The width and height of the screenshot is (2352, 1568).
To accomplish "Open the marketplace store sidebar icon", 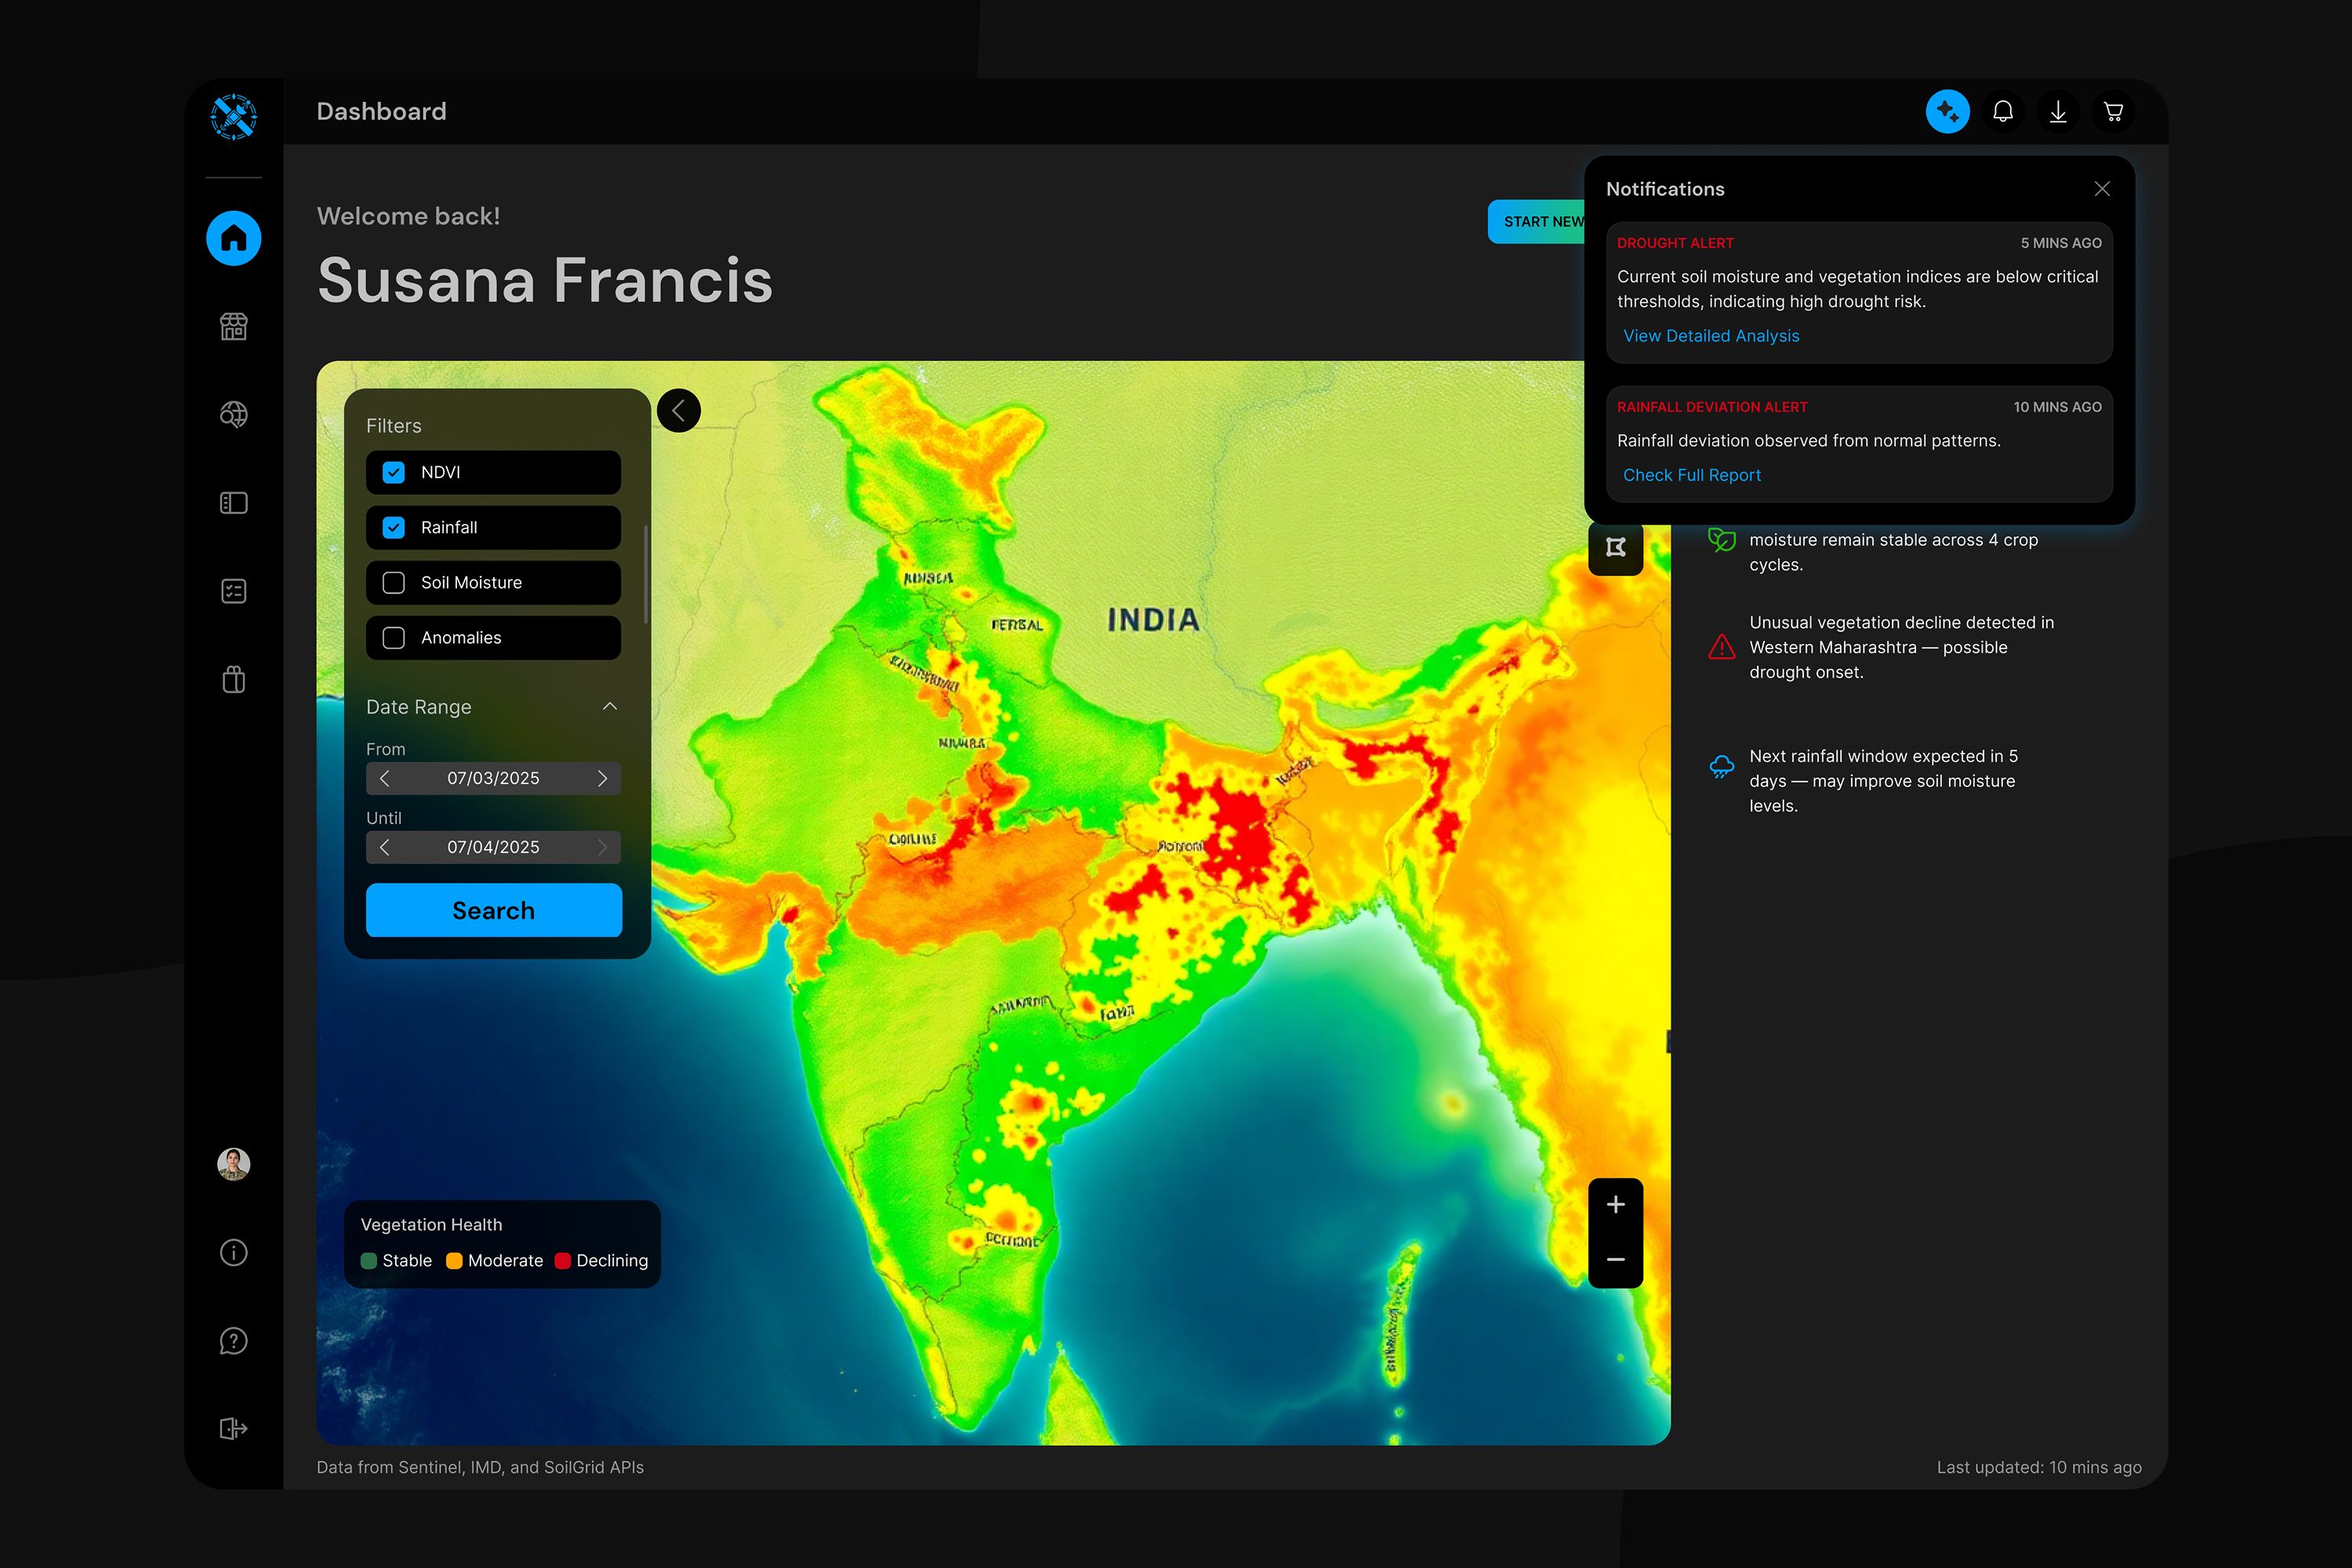I will pyautogui.click(x=233, y=327).
